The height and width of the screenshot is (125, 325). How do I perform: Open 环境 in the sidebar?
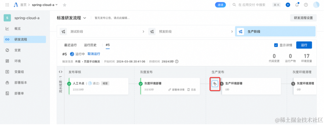pyautogui.click(x=25, y=61)
